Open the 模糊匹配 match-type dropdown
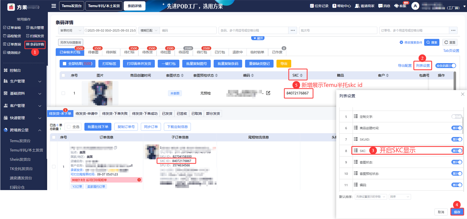The image size is (467, 219). [x=149, y=30]
